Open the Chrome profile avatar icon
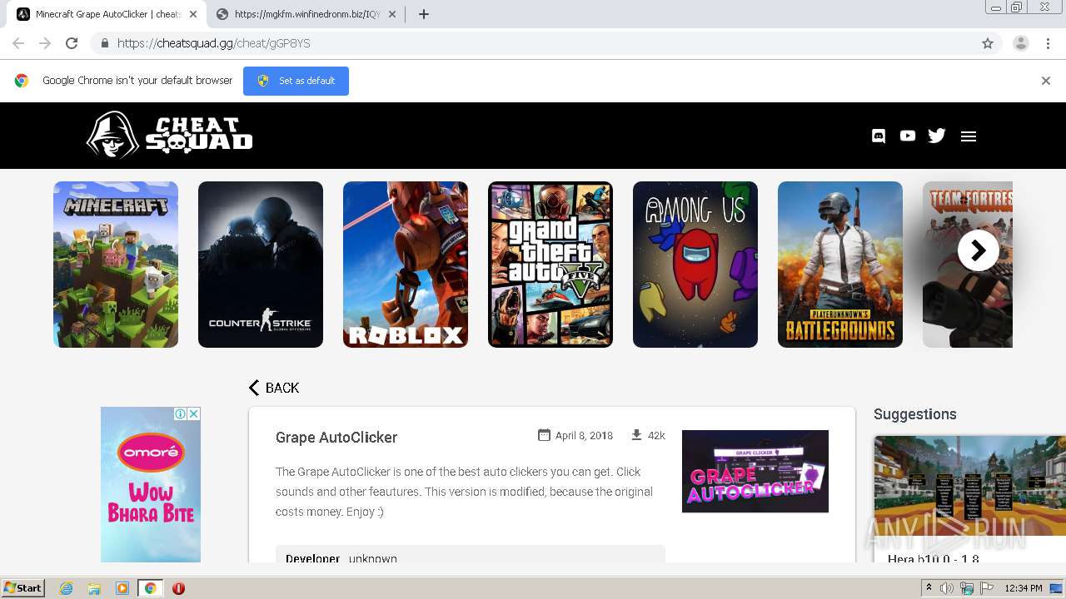1066x599 pixels. pyautogui.click(x=1021, y=43)
